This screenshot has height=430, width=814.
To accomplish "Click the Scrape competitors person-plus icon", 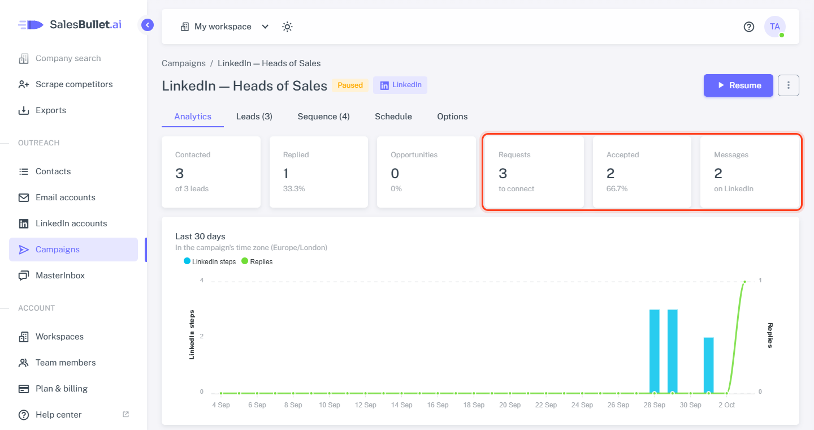I will [x=24, y=84].
